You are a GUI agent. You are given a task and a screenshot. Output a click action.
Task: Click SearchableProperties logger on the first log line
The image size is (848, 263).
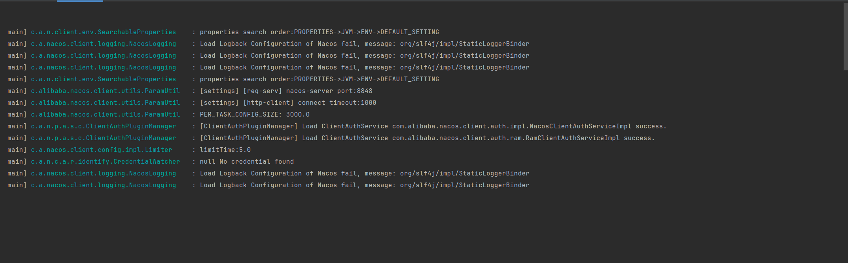[104, 32]
